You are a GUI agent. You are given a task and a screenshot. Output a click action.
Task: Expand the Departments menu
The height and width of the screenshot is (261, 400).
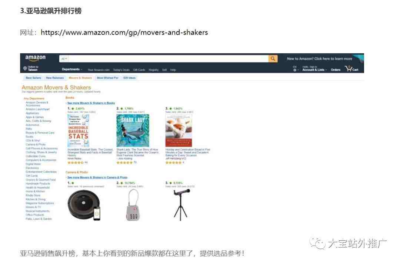click(72, 69)
